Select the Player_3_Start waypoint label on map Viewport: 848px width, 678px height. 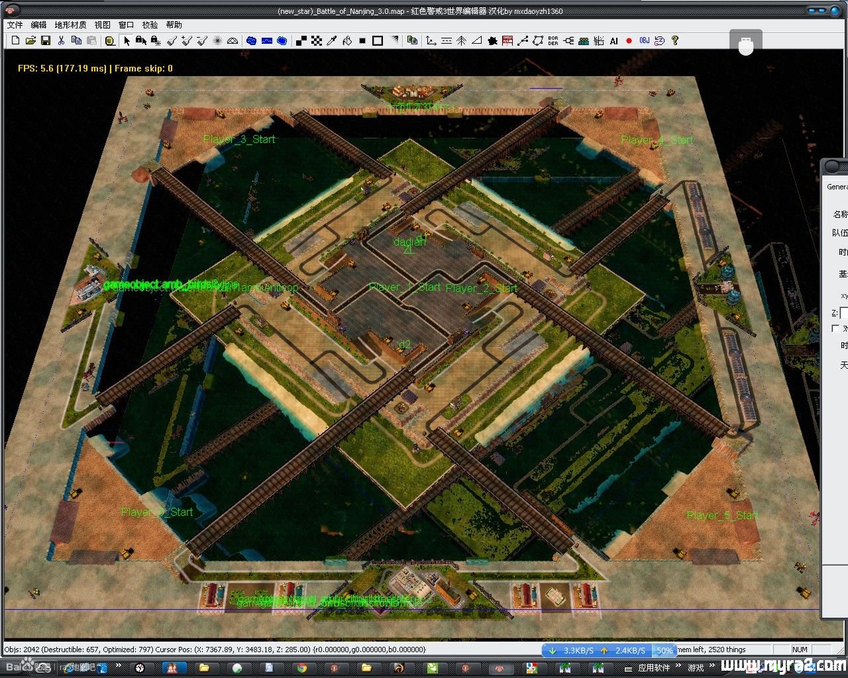point(239,139)
